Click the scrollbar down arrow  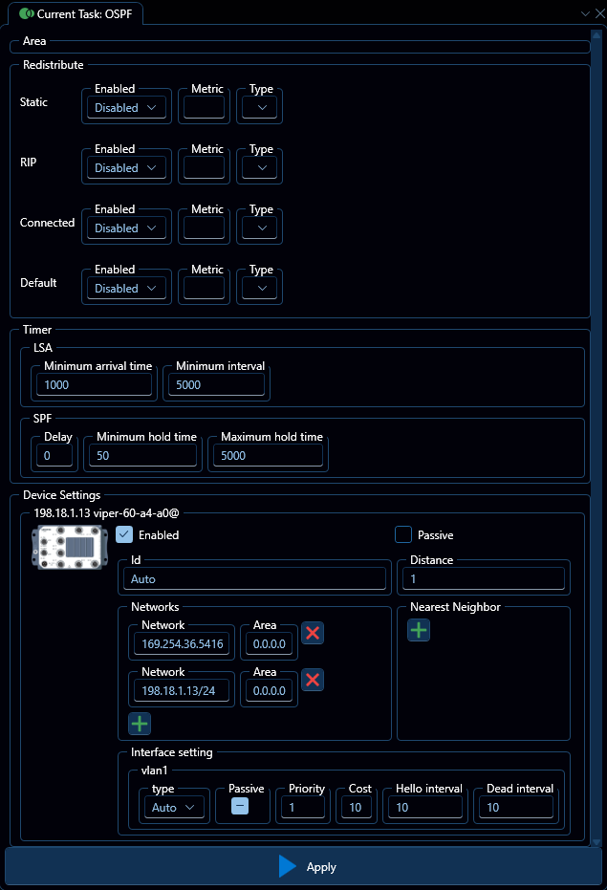click(x=596, y=842)
